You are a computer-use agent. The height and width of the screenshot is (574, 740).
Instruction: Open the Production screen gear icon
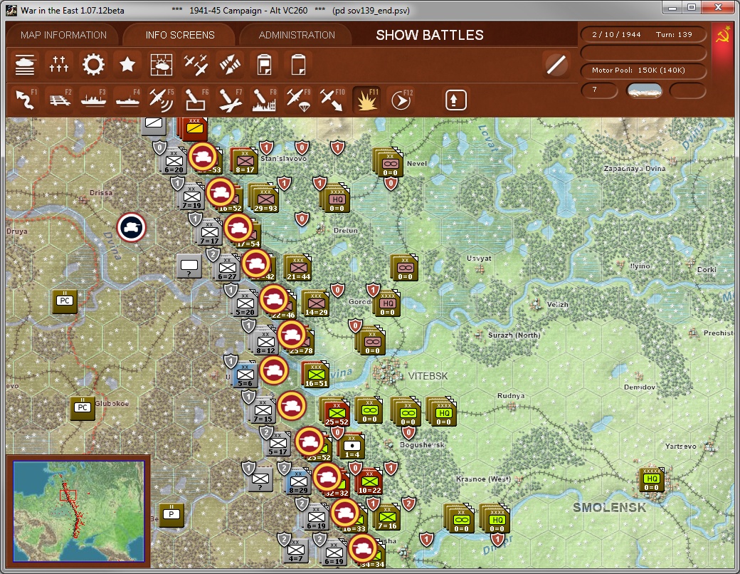pyautogui.click(x=93, y=65)
